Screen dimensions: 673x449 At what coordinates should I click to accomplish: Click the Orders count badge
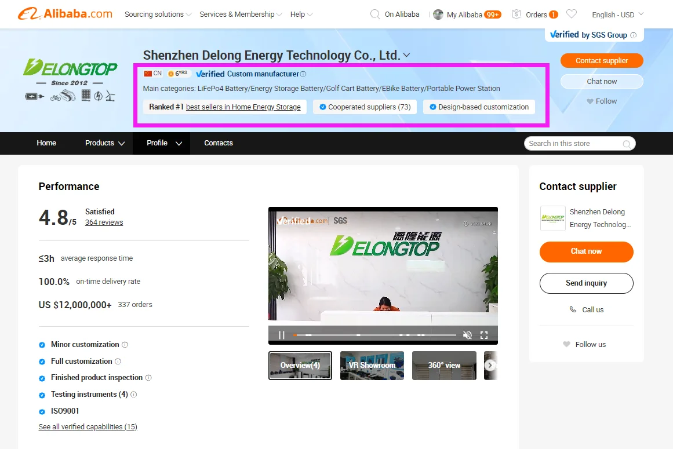click(x=554, y=14)
